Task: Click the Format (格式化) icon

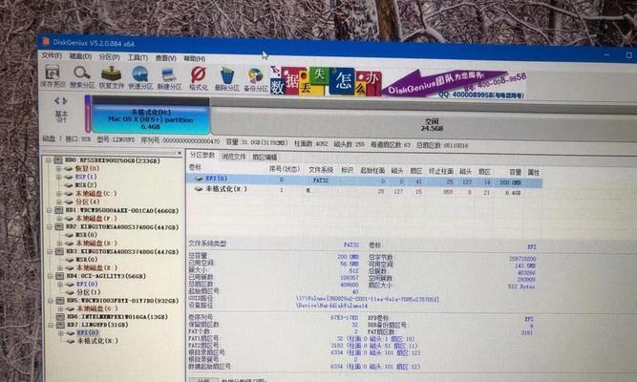Action: click(199, 75)
